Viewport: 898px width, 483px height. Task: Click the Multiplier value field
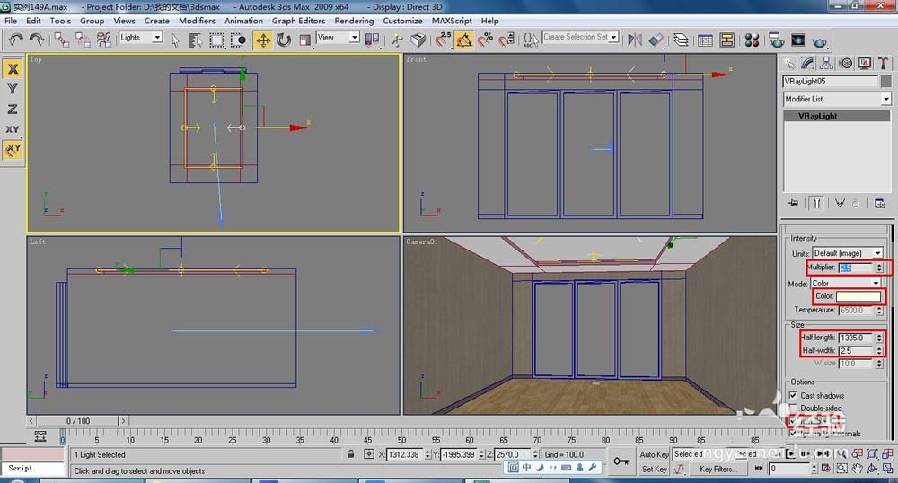pyautogui.click(x=856, y=268)
